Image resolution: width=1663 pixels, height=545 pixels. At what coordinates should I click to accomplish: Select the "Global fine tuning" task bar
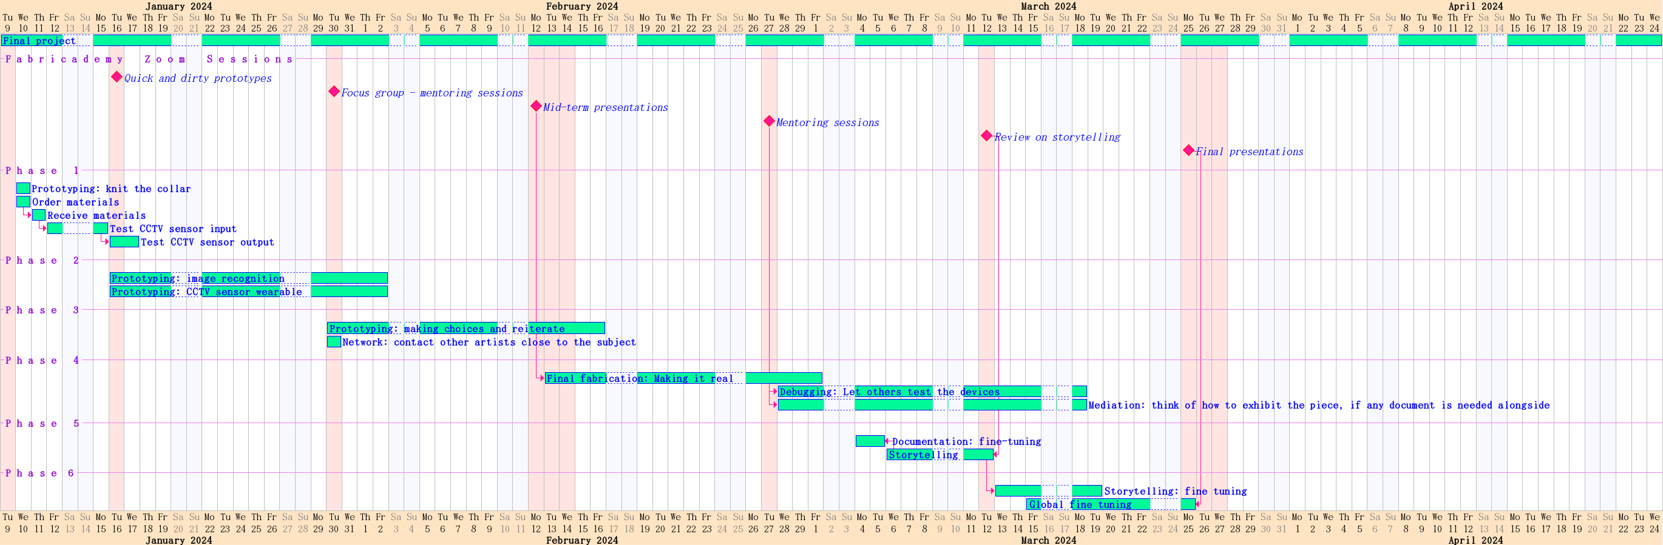point(1111,504)
